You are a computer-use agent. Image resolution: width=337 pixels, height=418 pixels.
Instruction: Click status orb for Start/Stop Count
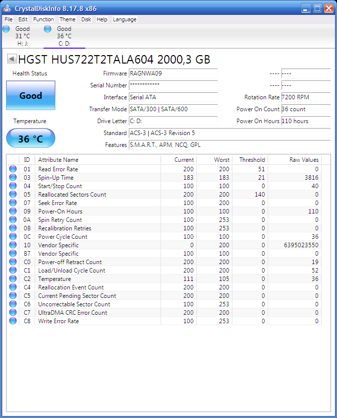13,186
